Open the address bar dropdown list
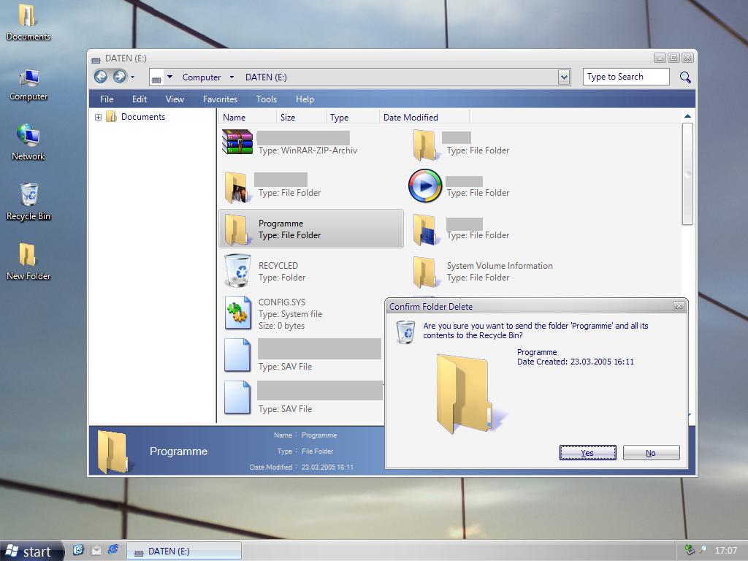748x561 pixels. 563,77
